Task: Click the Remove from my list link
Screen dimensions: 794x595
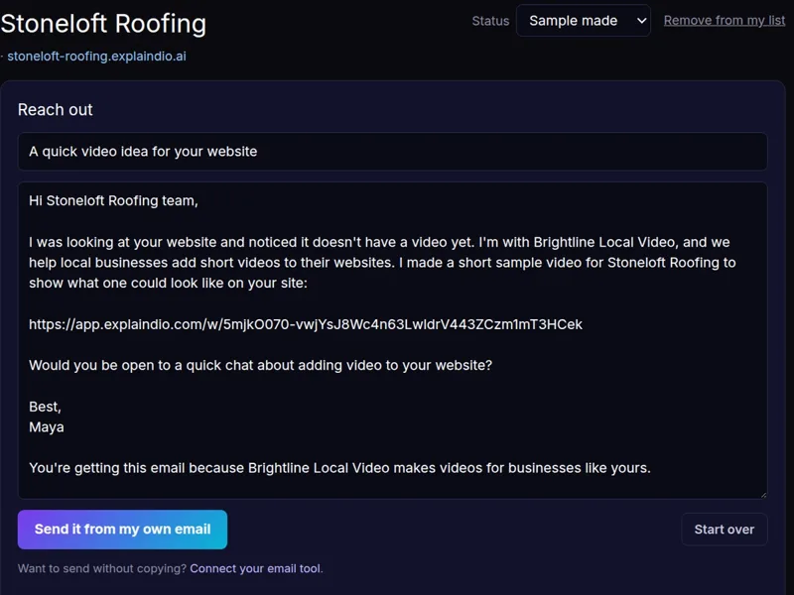Action: click(x=725, y=20)
